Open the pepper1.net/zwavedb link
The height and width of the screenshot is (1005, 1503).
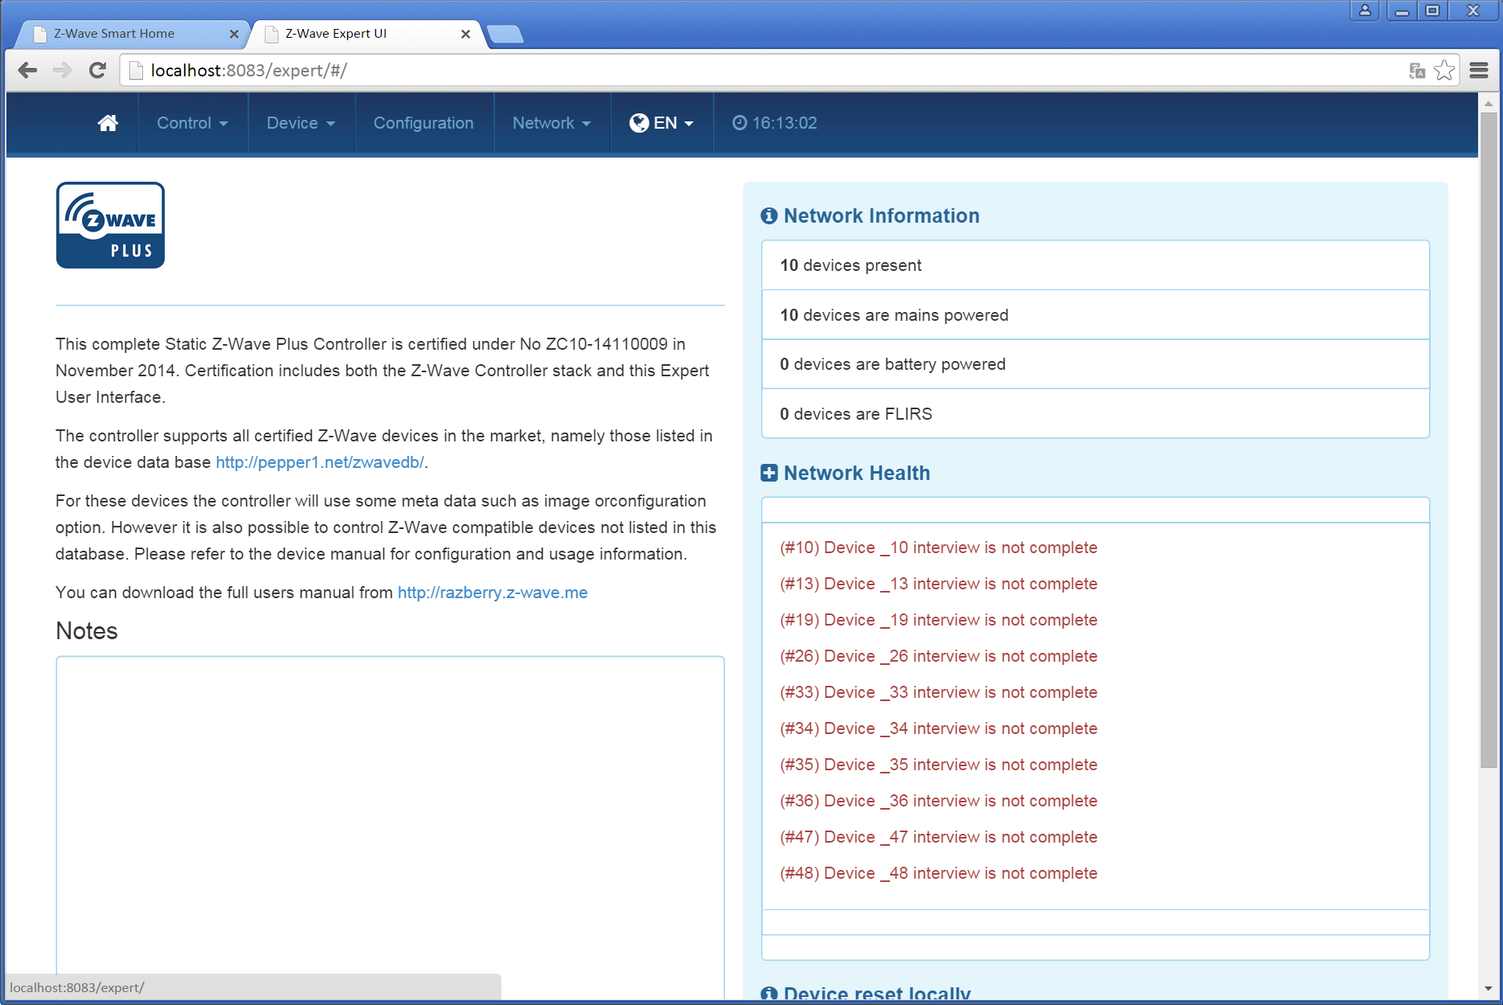[x=320, y=462]
